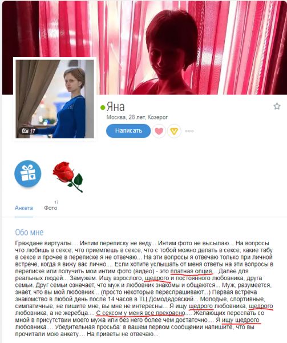Click the Москва, 28 лет, Козерог line
Screen dimensions: 287x343
(137, 117)
